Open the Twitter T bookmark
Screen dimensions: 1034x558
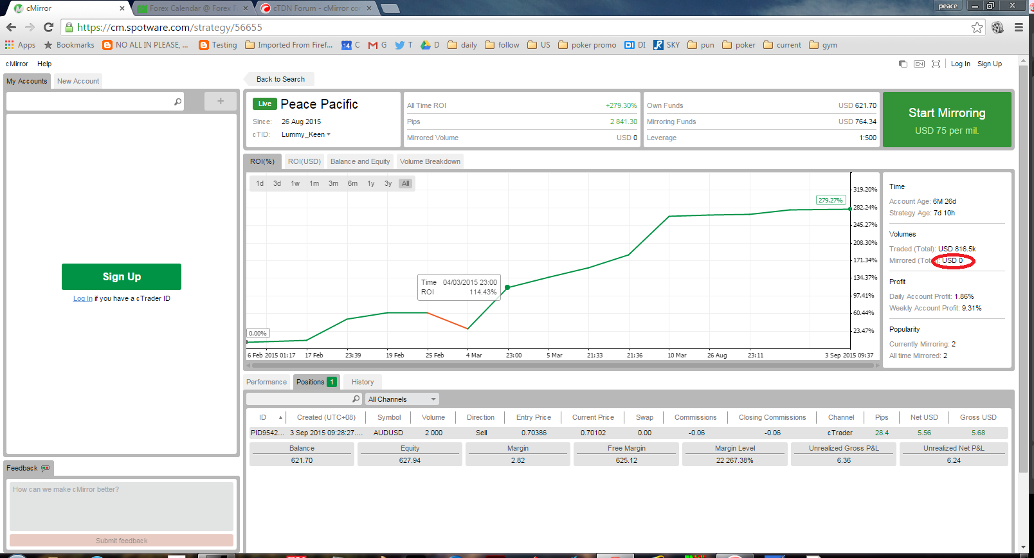[x=404, y=45]
